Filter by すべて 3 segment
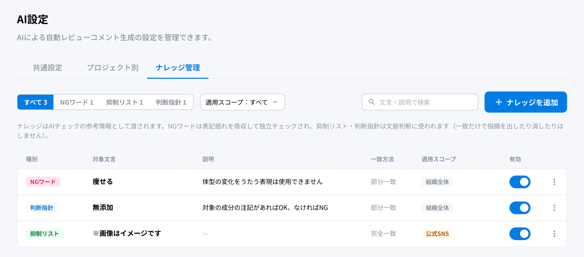This screenshot has width=584, height=257. (35, 102)
